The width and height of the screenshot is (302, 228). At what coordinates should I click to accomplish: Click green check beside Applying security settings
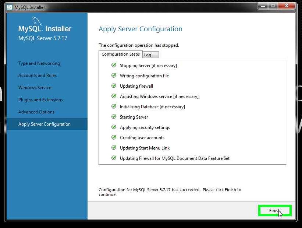click(x=114, y=127)
